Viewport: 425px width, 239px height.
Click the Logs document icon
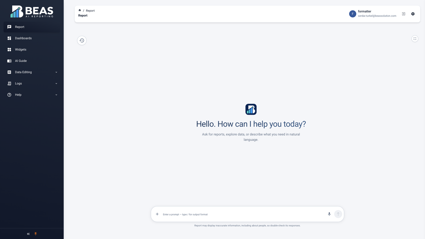(9, 83)
